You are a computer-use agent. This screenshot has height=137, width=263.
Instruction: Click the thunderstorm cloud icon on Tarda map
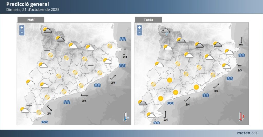coord(166,32)
